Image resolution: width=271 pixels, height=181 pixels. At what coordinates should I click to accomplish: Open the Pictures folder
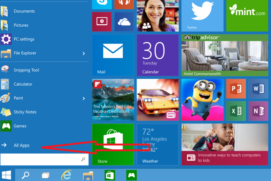tap(44, 25)
